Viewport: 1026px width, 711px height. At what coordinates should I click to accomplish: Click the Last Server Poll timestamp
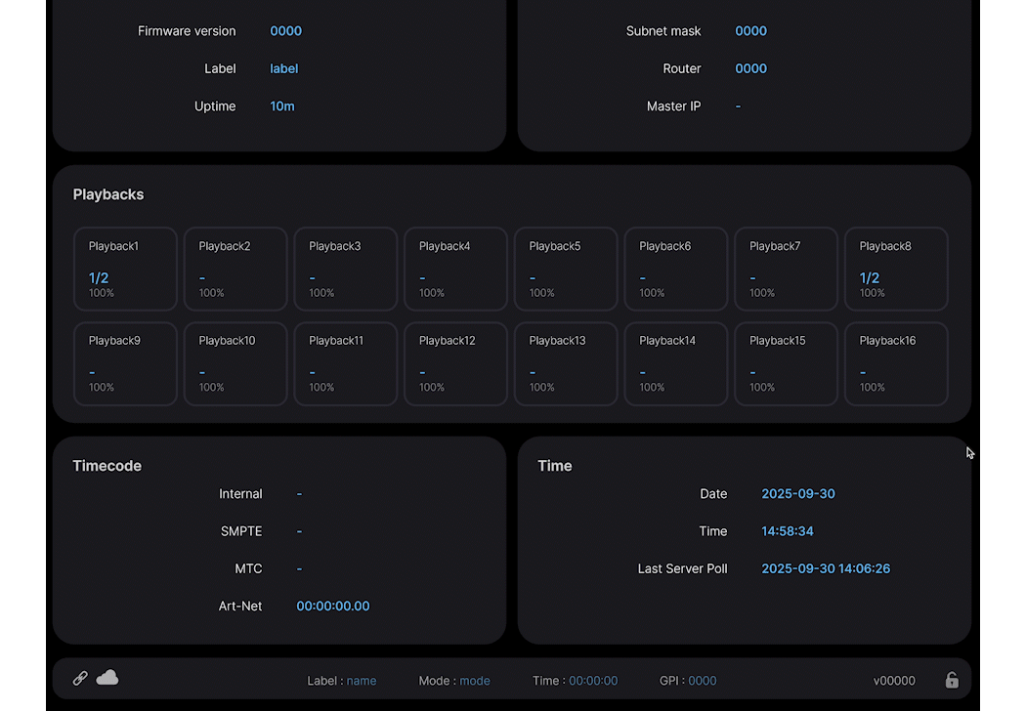pyautogui.click(x=826, y=568)
